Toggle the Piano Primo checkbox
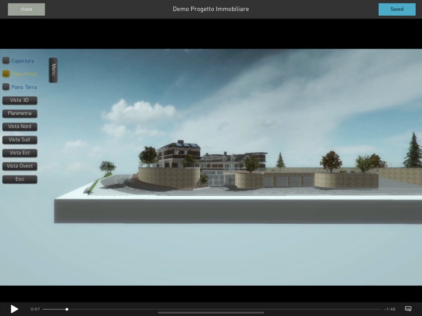The image size is (422, 316). [x=6, y=74]
